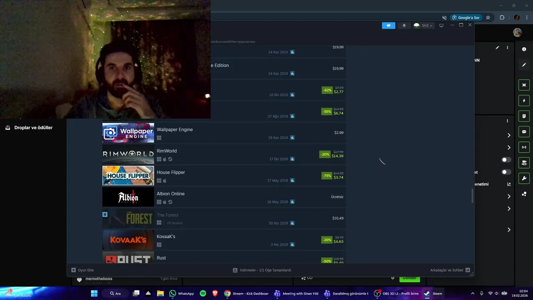Open the chat bubble icon in Kick sidebar
Viewport: 533px width, 300px height.
(x=524, y=132)
